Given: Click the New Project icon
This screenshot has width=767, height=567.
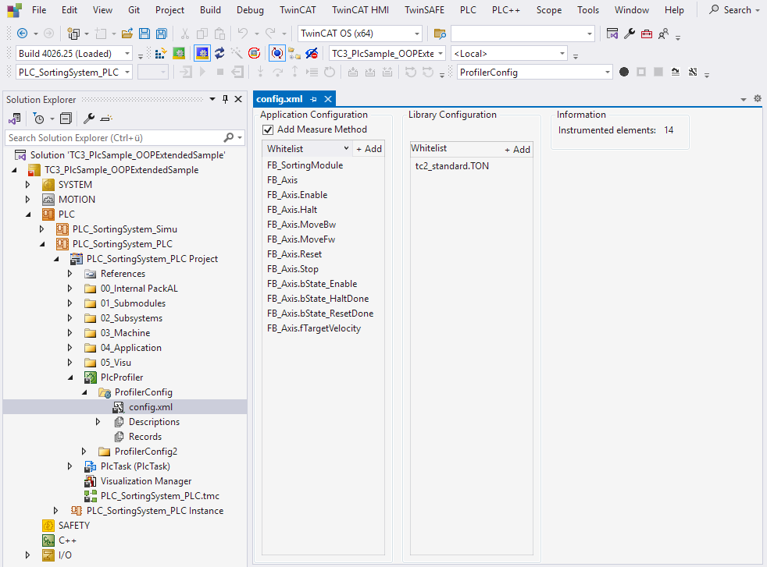Looking at the screenshot, I should [74, 34].
